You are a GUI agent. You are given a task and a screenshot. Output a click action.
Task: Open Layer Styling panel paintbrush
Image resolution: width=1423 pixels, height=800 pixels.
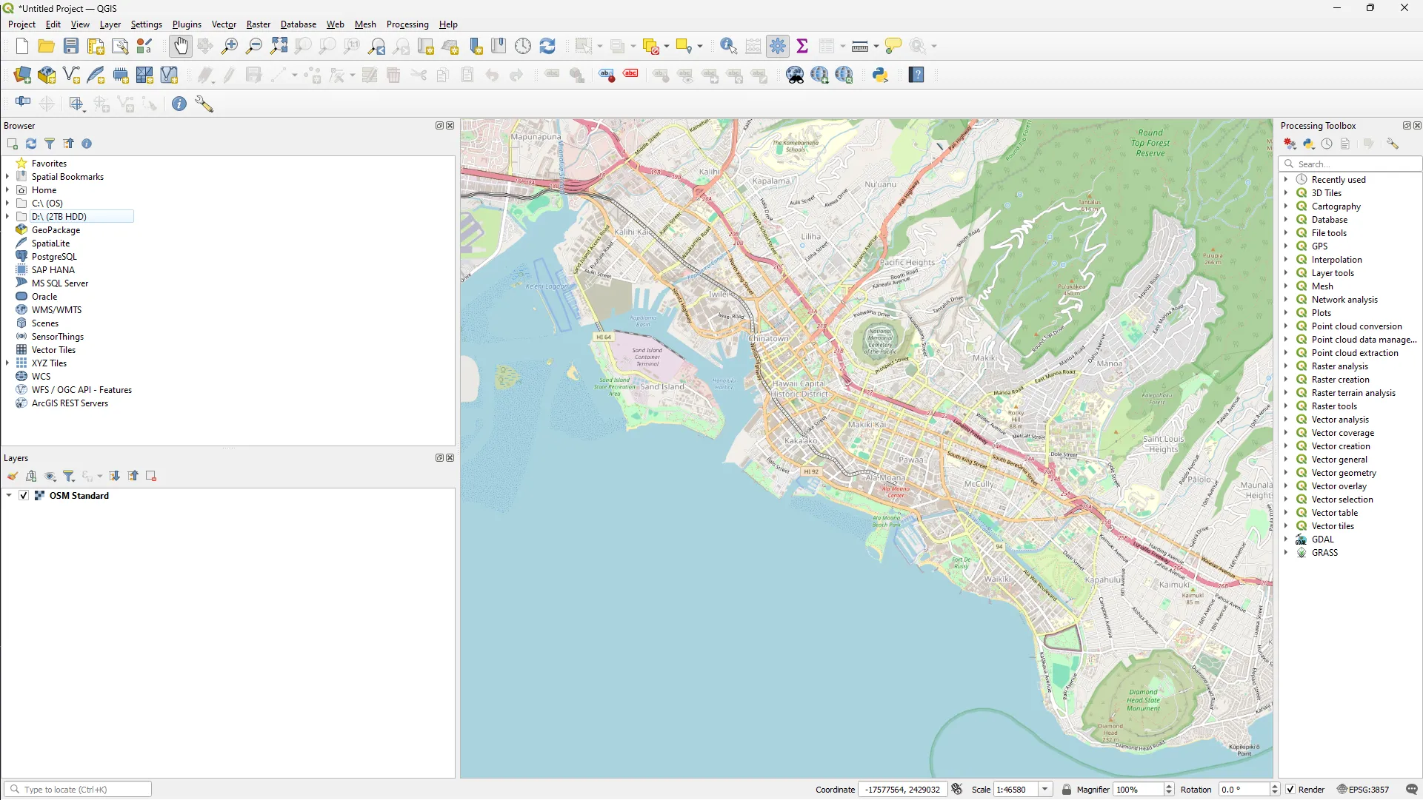click(13, 476)
